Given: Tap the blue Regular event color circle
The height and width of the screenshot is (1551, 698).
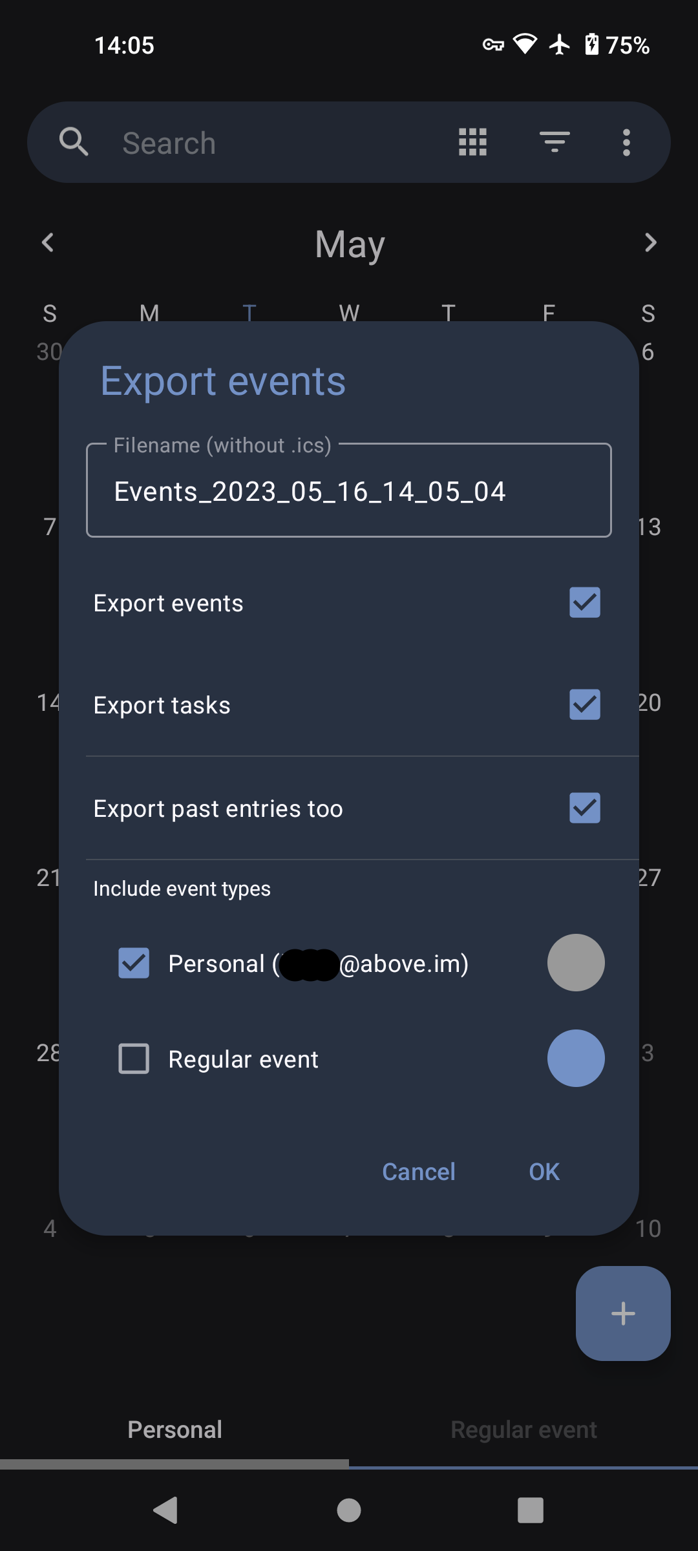Looking at the screenshot, I should (x=576, y=1058).
